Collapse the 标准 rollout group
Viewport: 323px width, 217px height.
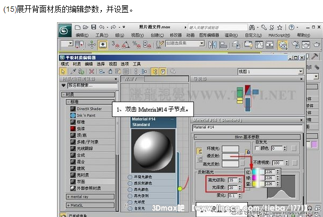91,102
